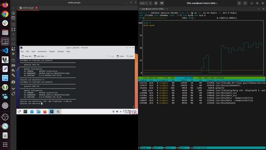
Task: Click the Konsole terminal scrollbar handle
Action: click(133, 107)
